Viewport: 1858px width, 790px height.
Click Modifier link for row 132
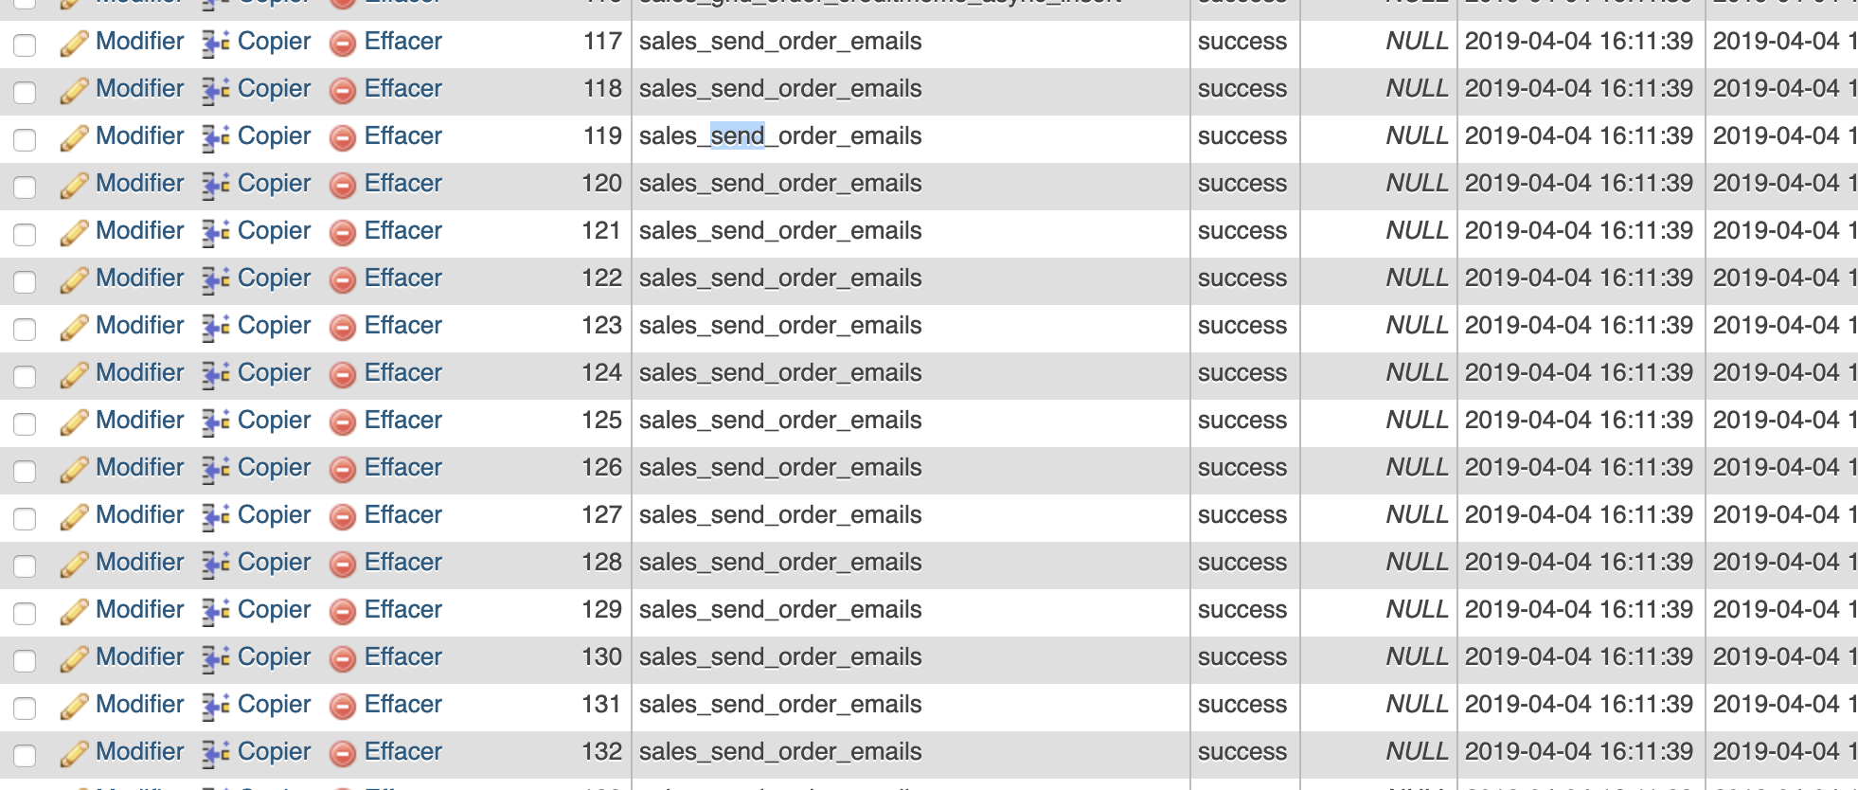click(x=139, y=751)
